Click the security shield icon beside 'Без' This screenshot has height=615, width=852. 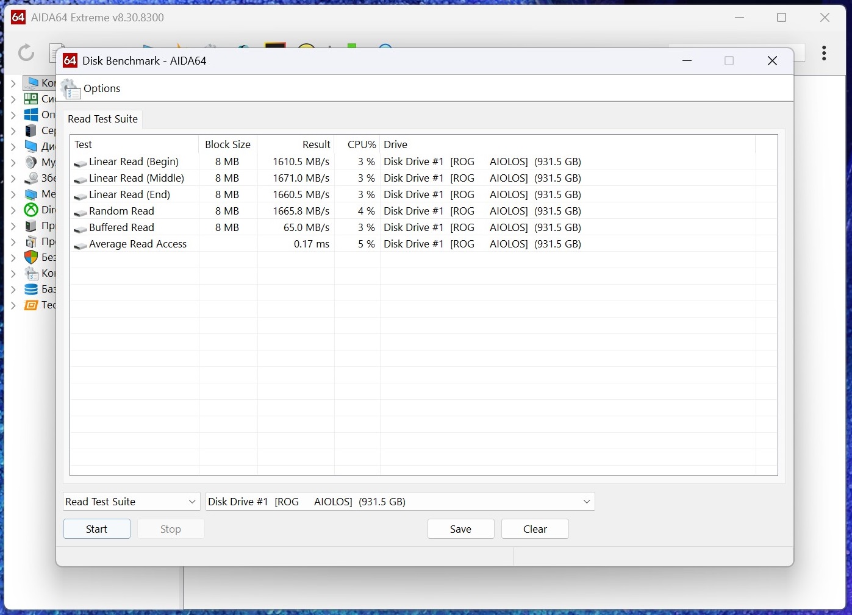click(31, 257)
